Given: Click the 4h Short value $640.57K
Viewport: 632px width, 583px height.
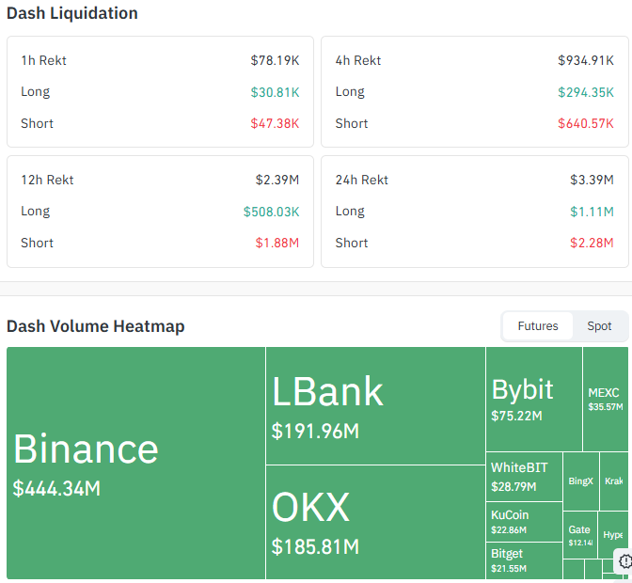Looking at the screenshot, I should coord(586,123).
